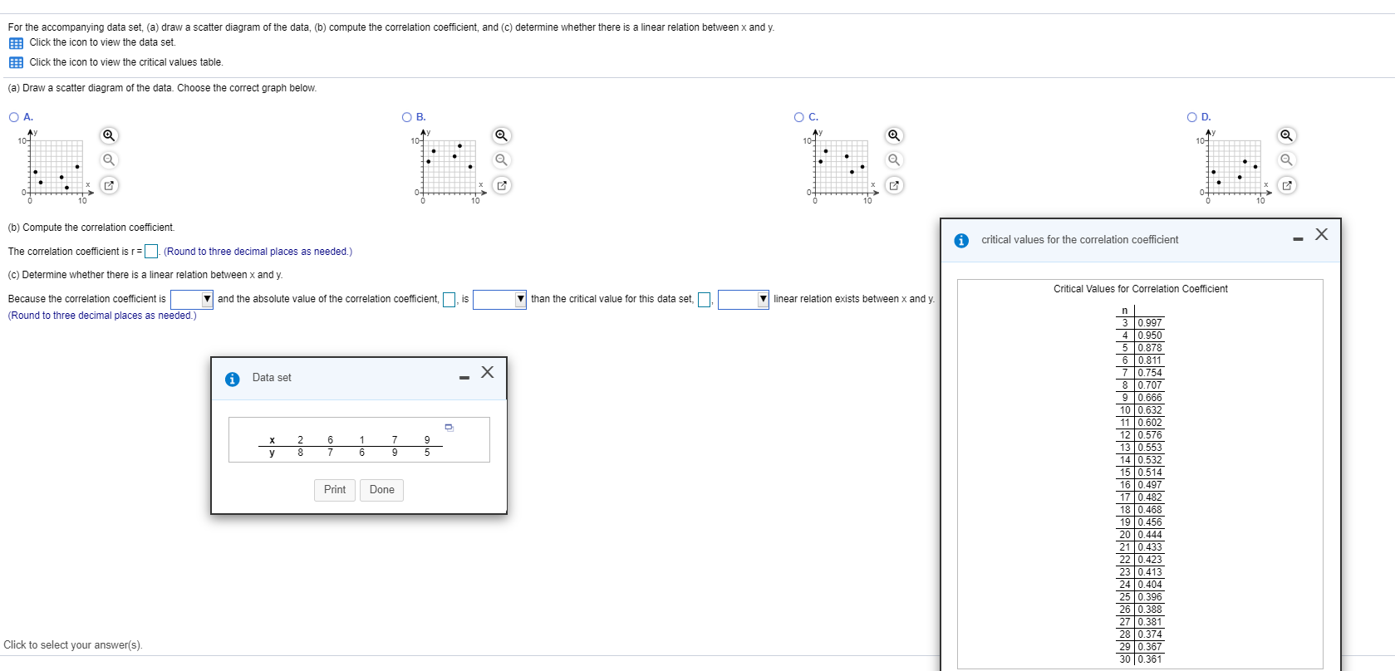
Task: Click the copy icon in data set table
Action: (x=449, y=428)
